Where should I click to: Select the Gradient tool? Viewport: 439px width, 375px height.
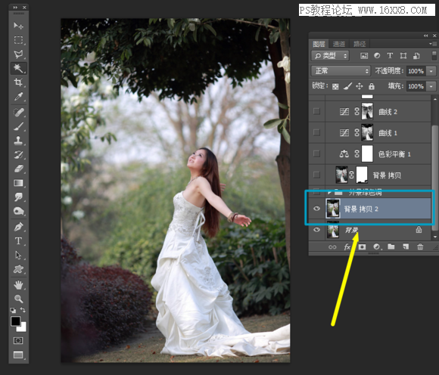(x=18, y=183)
